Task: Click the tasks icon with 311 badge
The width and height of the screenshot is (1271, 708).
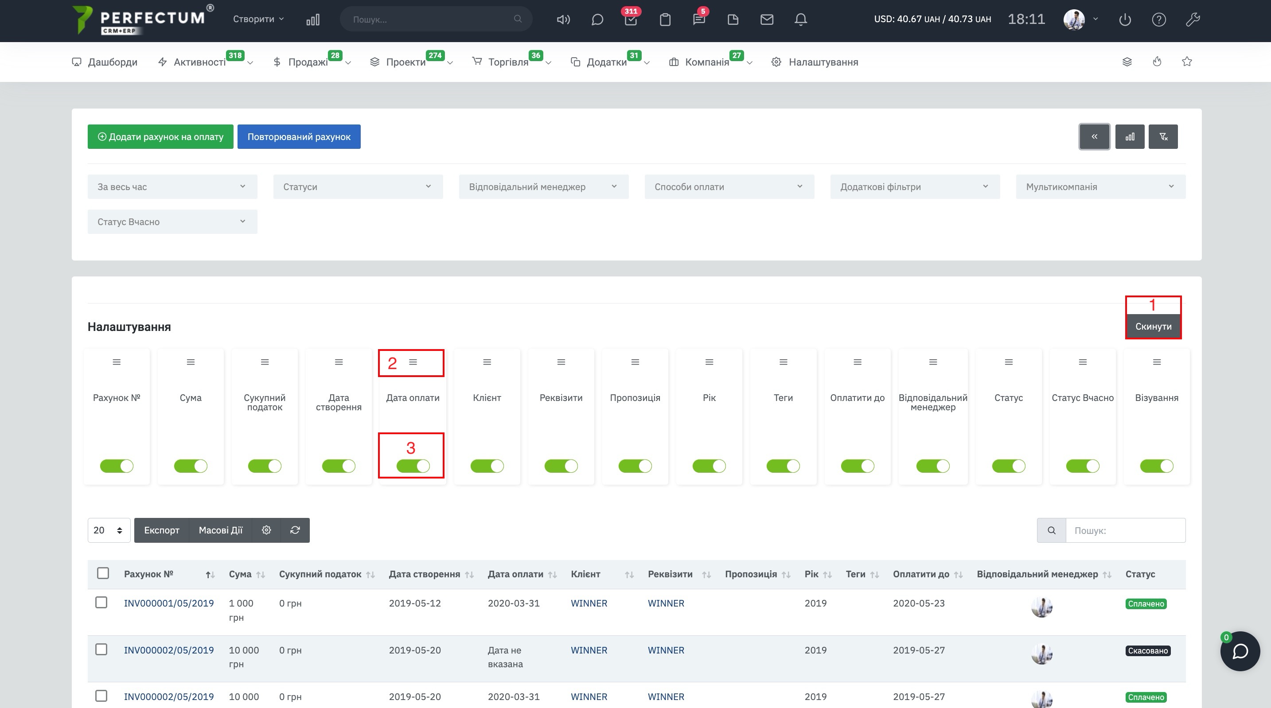Action: [631, 20]
